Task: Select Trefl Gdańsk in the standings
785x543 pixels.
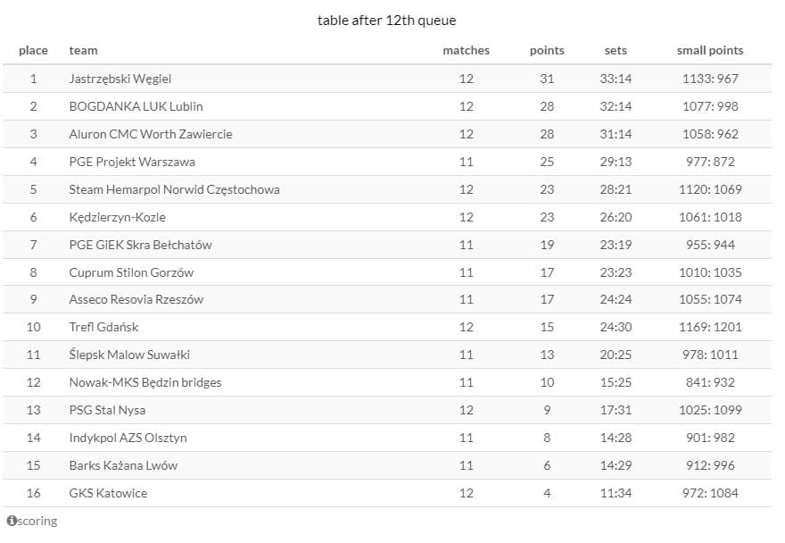Action: pos(103,327)
